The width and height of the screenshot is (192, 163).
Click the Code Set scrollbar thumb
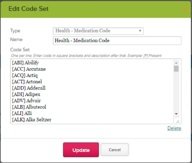176,69
